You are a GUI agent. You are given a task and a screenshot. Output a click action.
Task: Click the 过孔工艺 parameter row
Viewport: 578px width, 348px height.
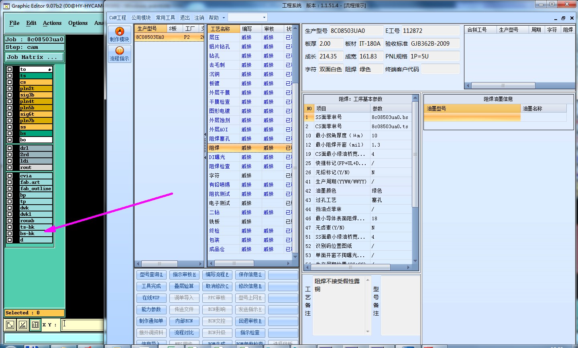pos(358,200)
